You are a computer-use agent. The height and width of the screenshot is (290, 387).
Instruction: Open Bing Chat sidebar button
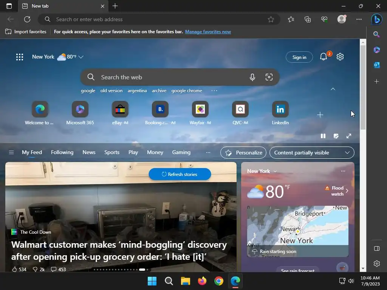377,19
